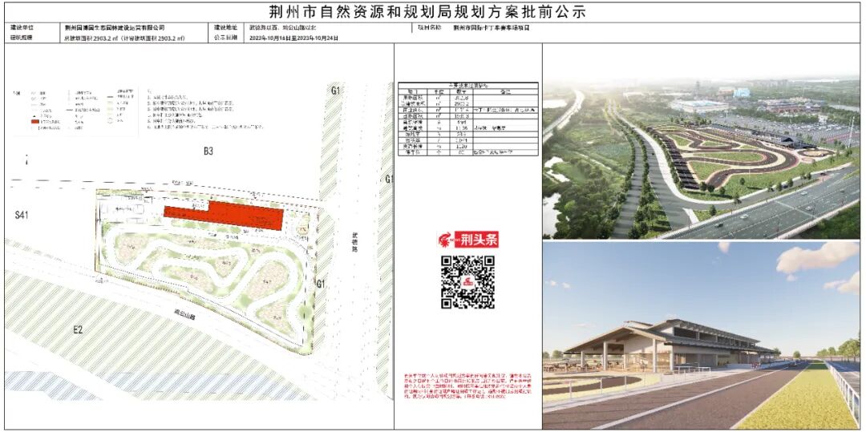Click the 总建筑面积 2903.2㎡ value
The height and width of the screenshot is (432, 866).
point(124,38)
